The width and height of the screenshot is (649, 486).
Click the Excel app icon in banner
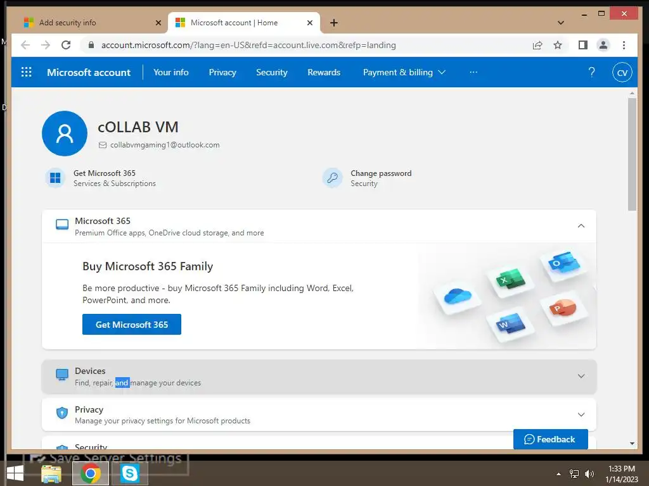coord(510,280)
